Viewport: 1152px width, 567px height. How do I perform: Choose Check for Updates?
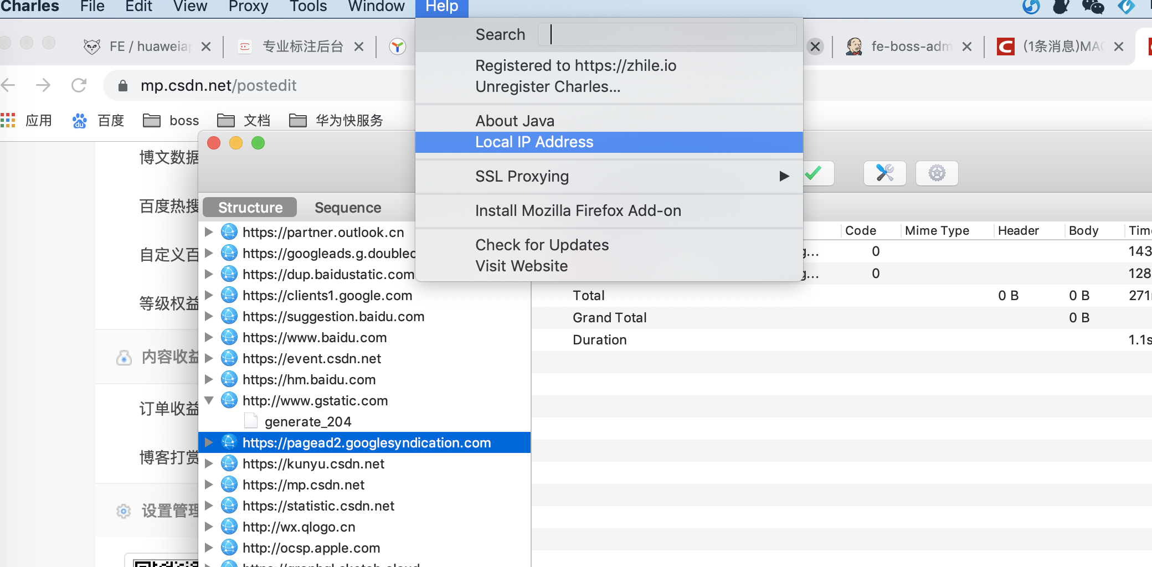point(609,245)
